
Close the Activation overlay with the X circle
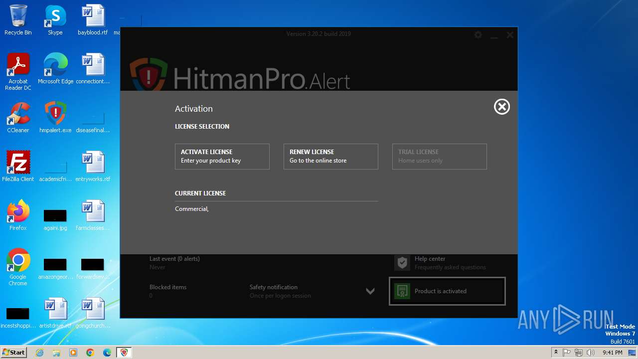pyautogui.click(x=501, y=107)
